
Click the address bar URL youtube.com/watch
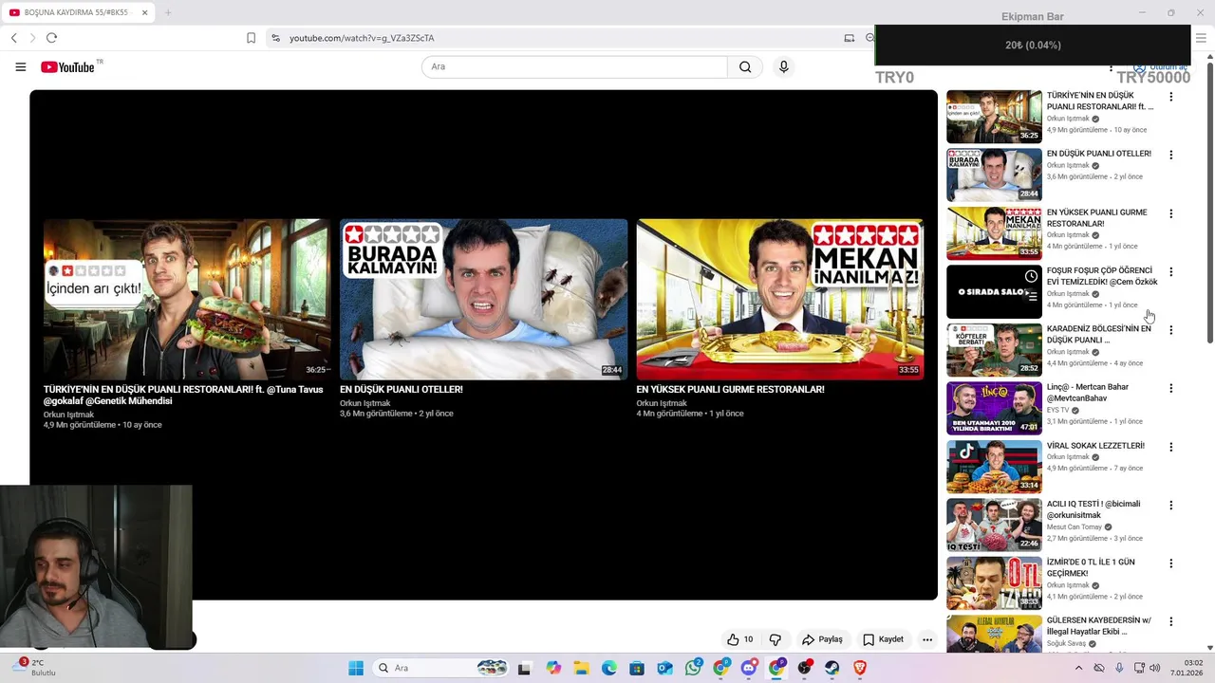362,38
